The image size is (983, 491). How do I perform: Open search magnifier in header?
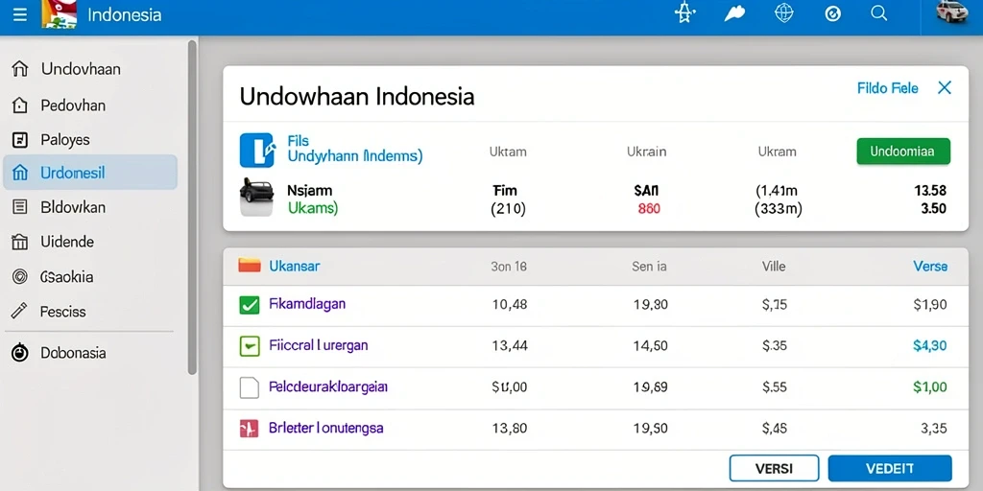(879, 13)
